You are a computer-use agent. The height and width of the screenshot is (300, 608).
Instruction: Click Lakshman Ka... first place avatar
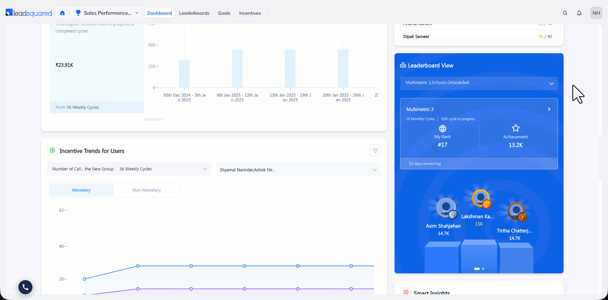pos(481,199)
